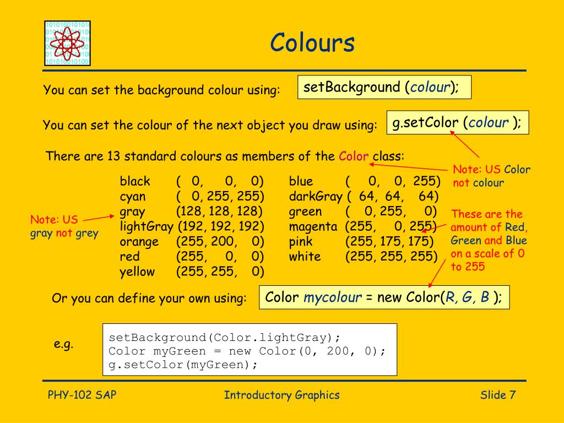The height and width of the screenshot is (423, 564).
Task: Click the blue RGB value ( 0, 0, 255)
Action: [393, 181]
